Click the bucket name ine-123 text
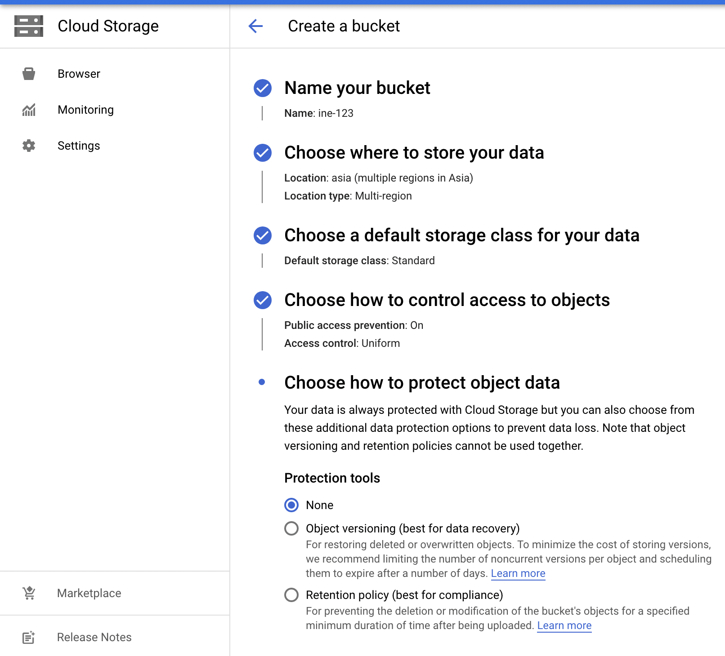 [335, 113]
